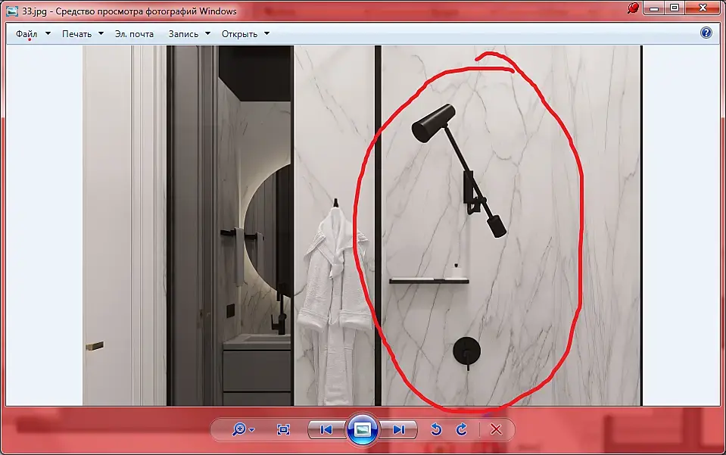This screenshot has width=726, height=455.
Task: Open the blue help question-mark icon
Action: (706, 33)
